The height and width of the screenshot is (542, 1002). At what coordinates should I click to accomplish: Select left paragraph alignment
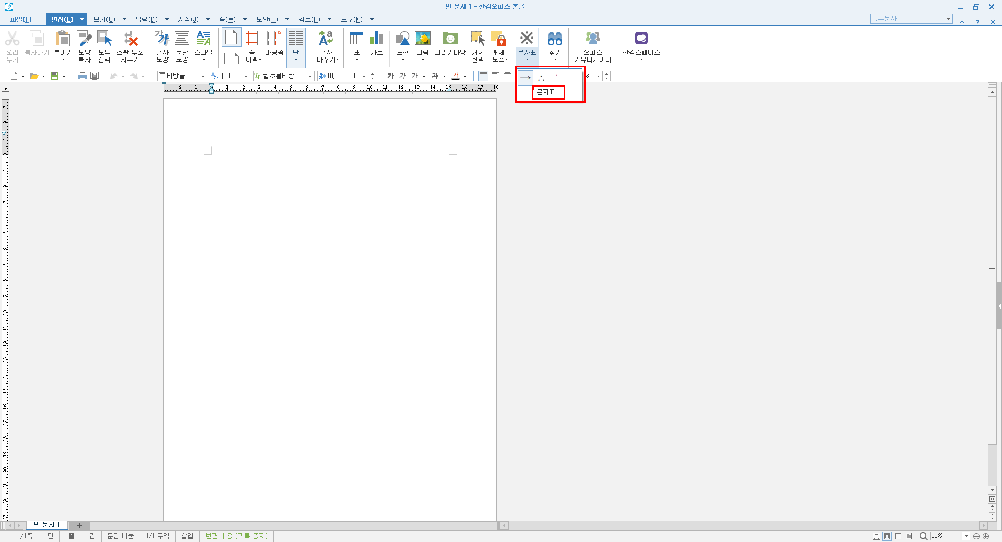coord(495,76)
